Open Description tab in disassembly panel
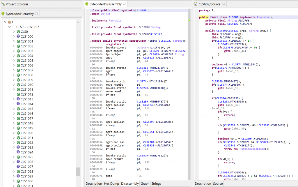The width and height of the screenshot is (298, 187). pyautogui.click(x=94, y=184)
